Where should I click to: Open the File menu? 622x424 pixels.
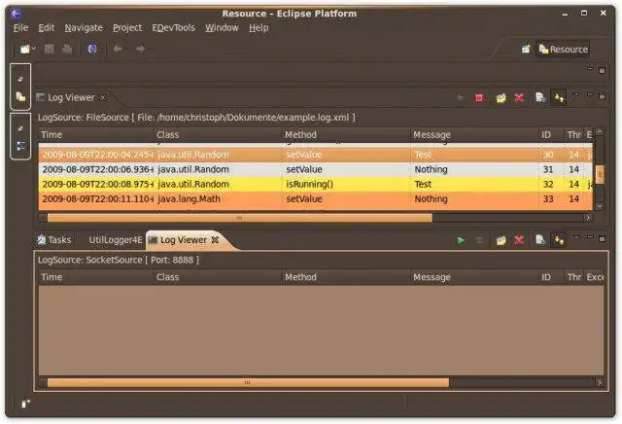pos(20,28)
